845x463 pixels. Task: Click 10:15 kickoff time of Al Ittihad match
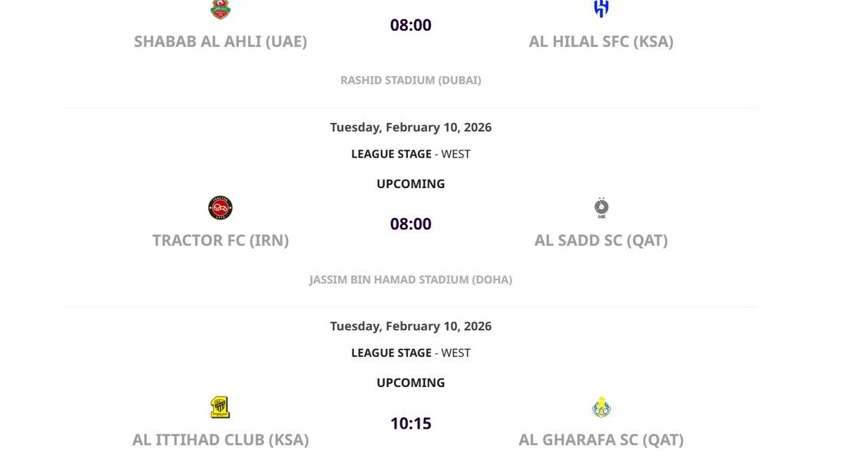411,424
